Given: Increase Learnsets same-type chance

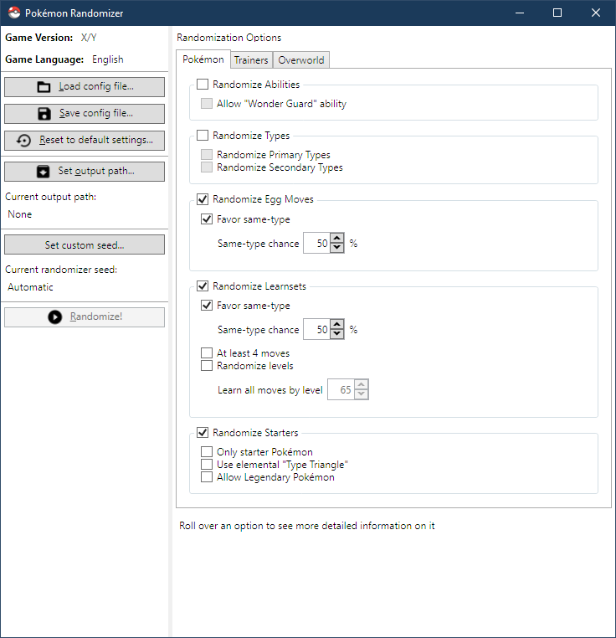Looking at the screenshot, I should coord(337,324).
